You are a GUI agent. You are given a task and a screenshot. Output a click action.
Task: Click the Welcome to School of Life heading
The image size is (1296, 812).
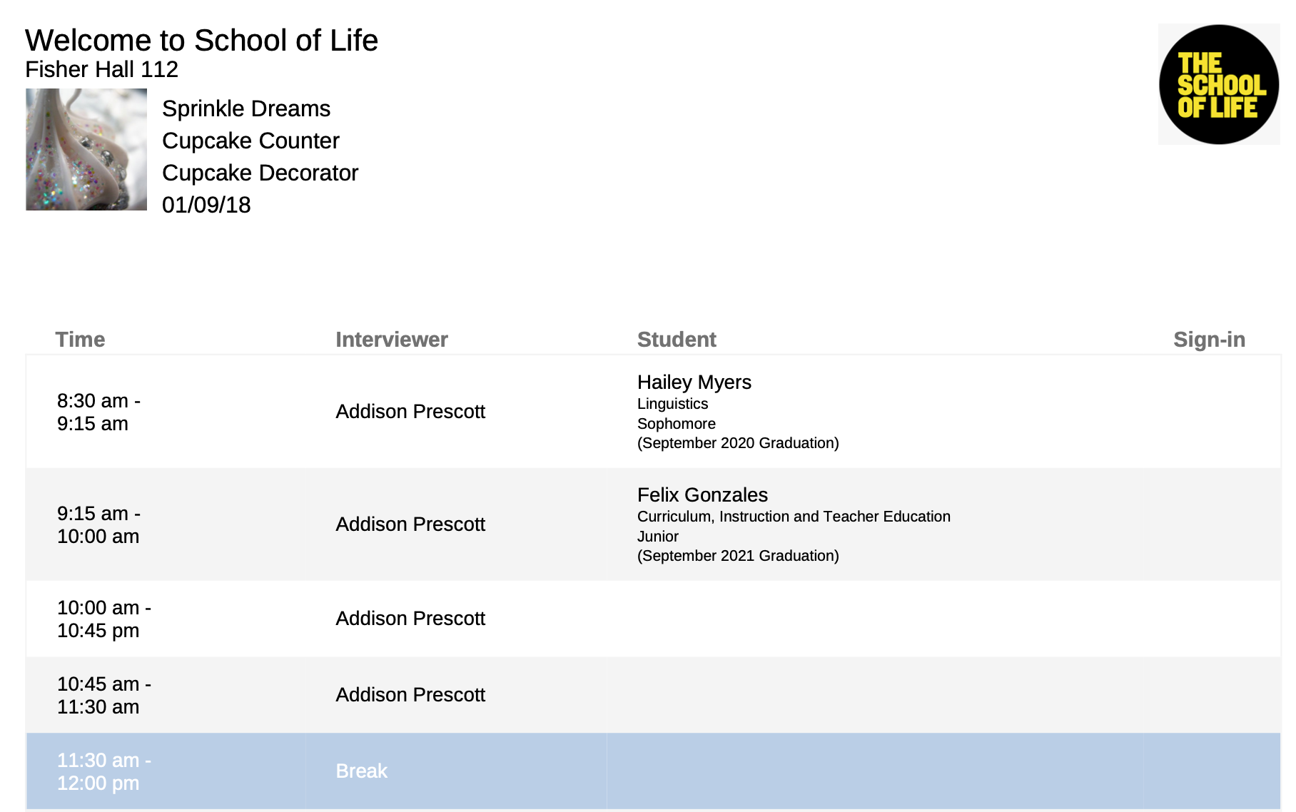(201, 41)
